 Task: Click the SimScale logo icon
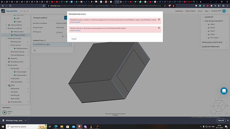(x=3, y=11)
